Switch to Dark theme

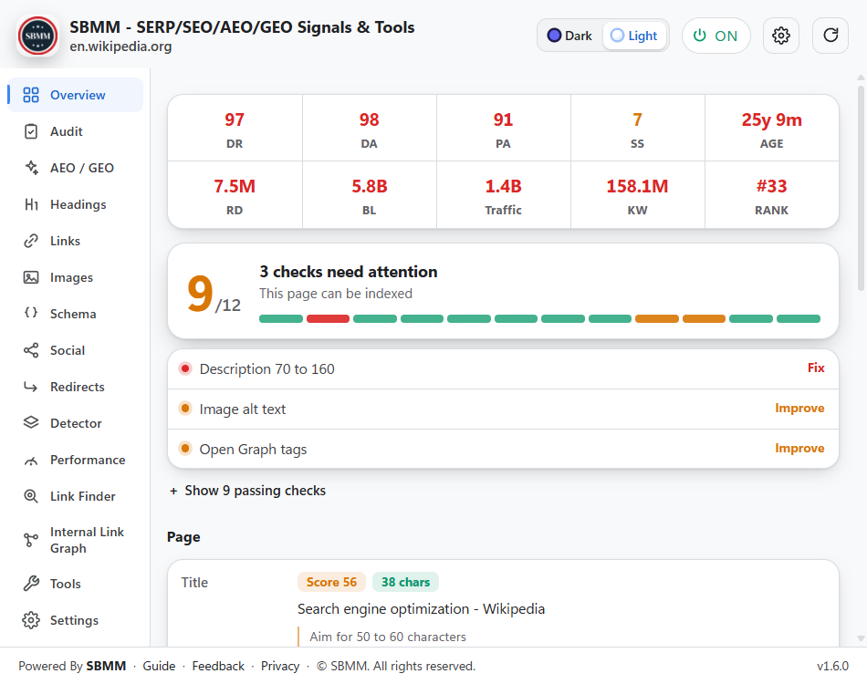[569, 36]
